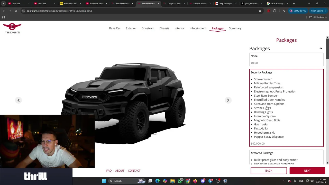Open the clock and date panel

321,181
